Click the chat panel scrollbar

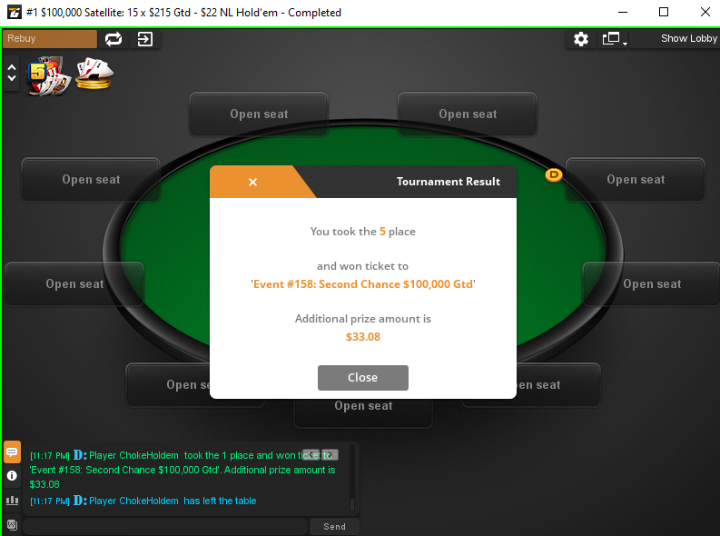coord(352,478)
